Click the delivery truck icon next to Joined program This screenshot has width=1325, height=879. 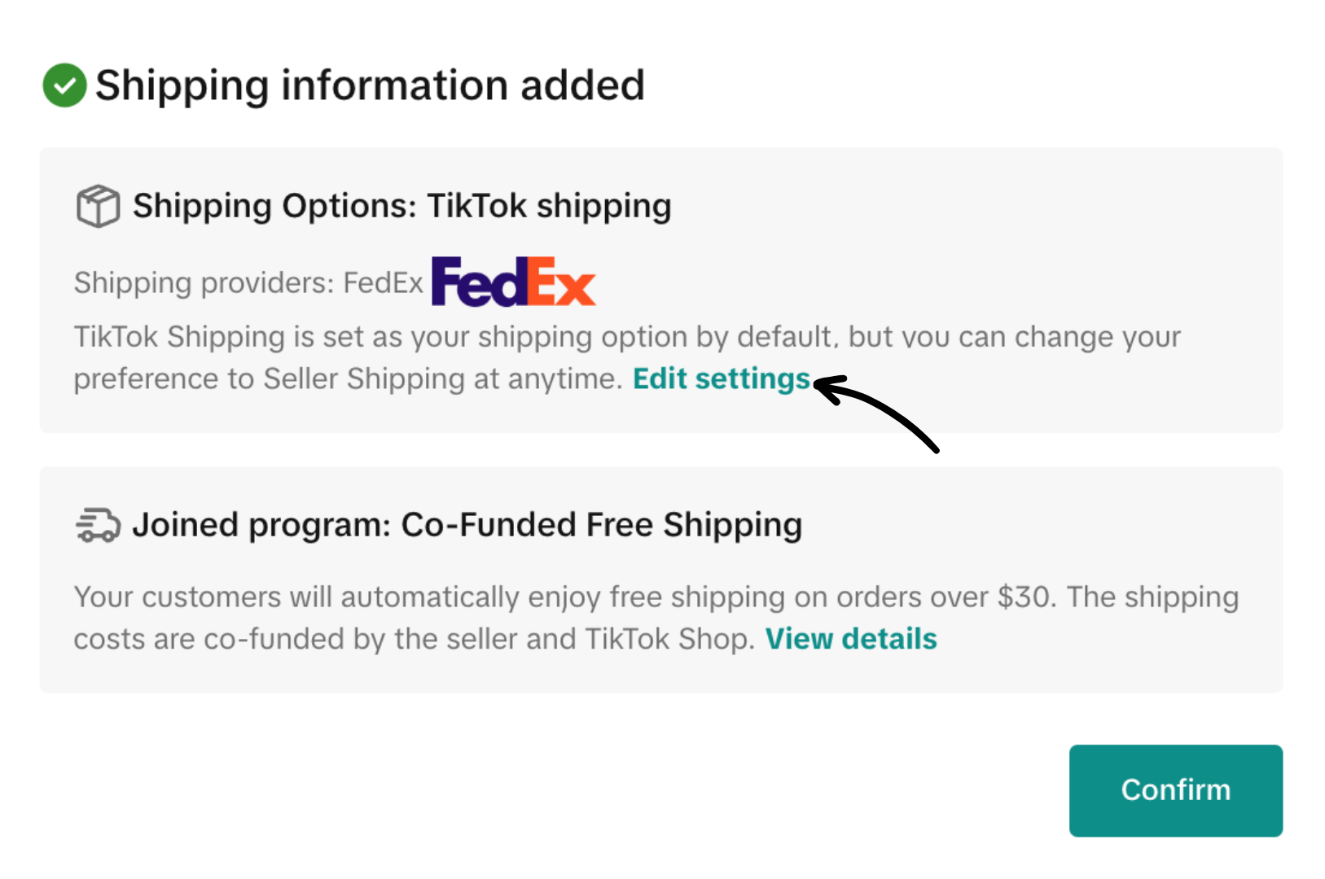click(97, 525)
